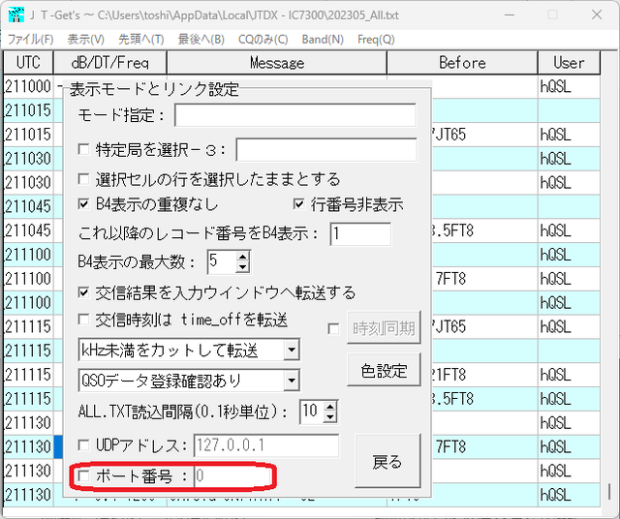This screenshot has width=620, height=519.
Task: Open the 先頭へ(T) menu
Action: [x=141, y=40]
